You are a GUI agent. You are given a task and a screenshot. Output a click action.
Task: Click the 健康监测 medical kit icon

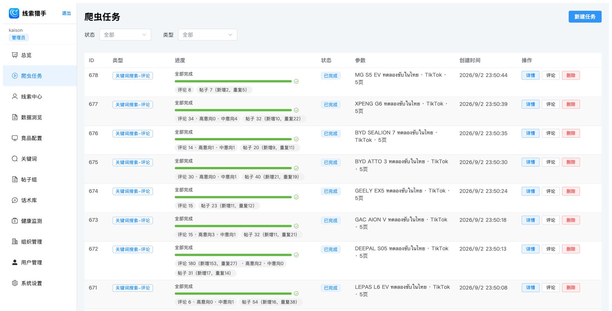[x=15, y=221]
